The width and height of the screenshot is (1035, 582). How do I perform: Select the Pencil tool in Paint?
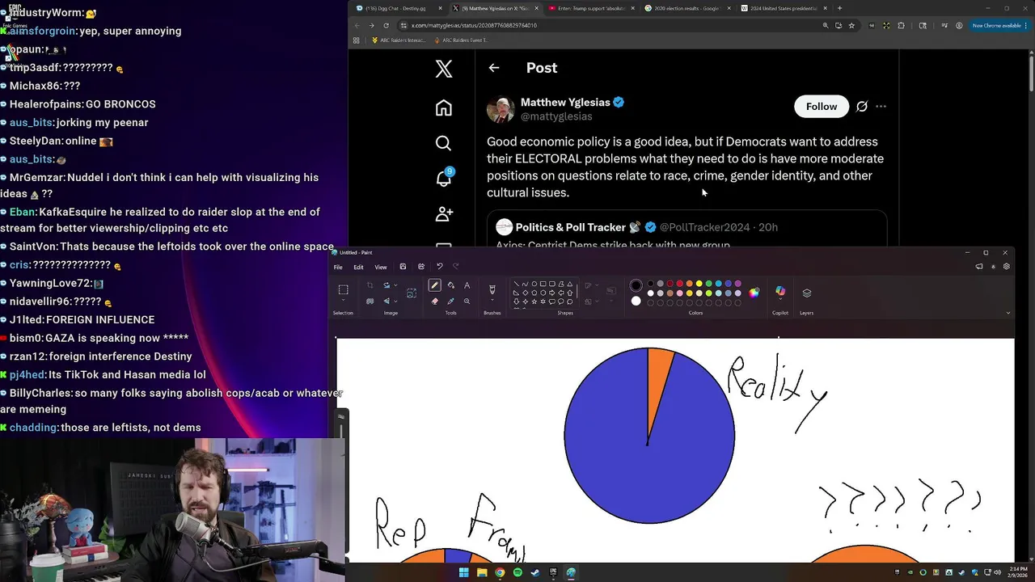tap(435, 285)
